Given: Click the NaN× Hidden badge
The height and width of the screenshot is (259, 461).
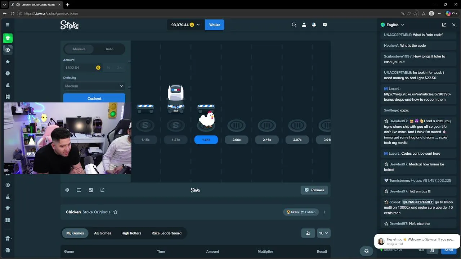Looking at the screenshot, I should click(301, 212).
